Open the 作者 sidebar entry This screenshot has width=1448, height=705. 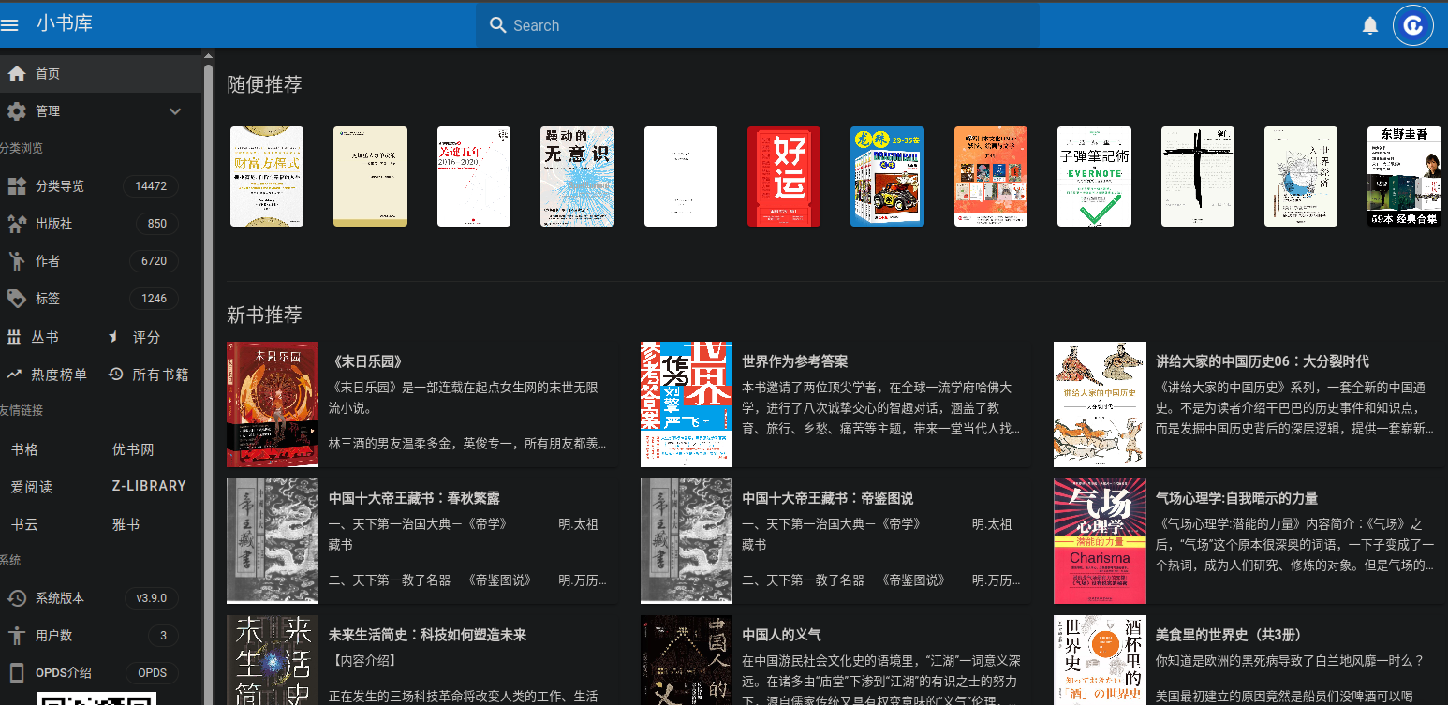[100, 261]
